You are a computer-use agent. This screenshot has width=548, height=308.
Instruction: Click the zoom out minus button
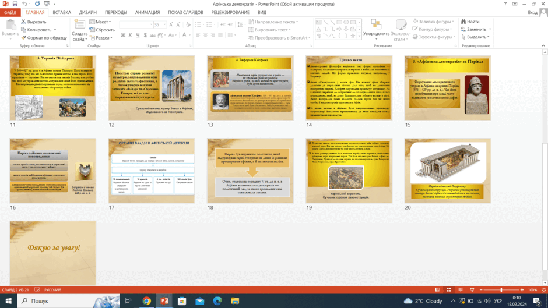481,290
